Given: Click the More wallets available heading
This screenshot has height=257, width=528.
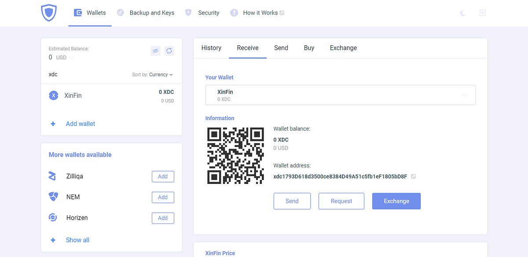Looking at the screenshot, I should pos(80,155).
